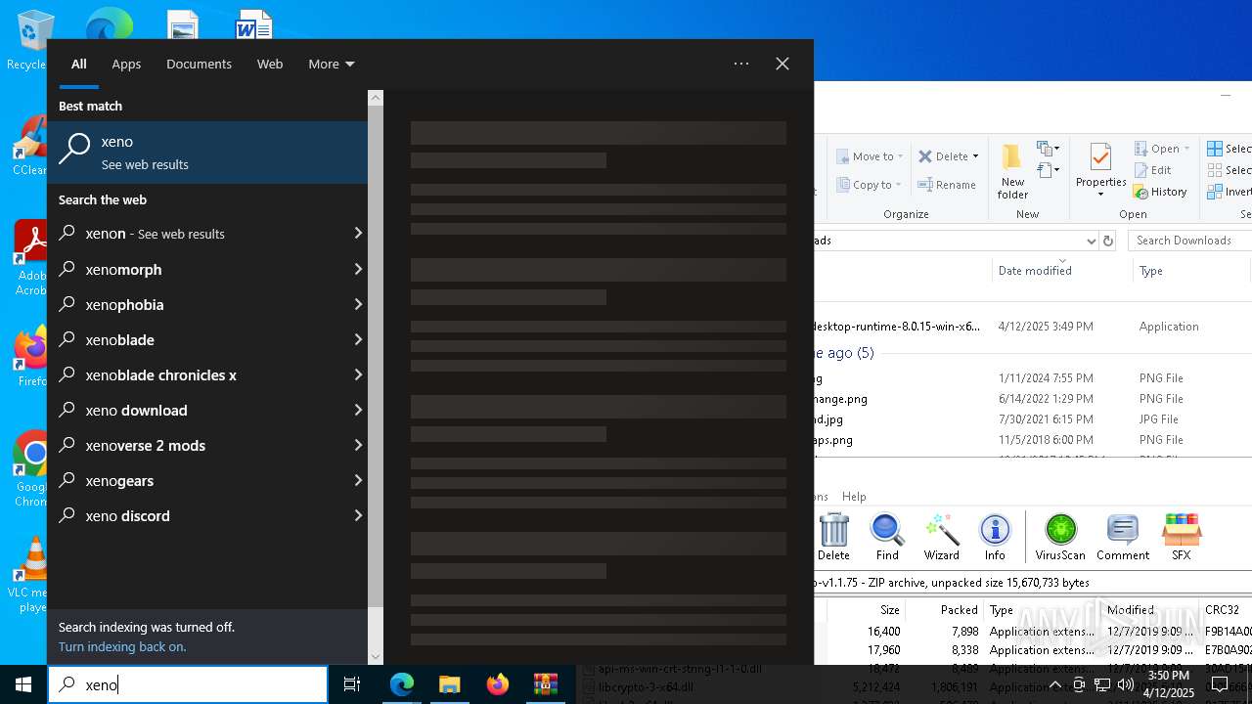Open Copy to dropdown in Explorer

click(870, 185)
